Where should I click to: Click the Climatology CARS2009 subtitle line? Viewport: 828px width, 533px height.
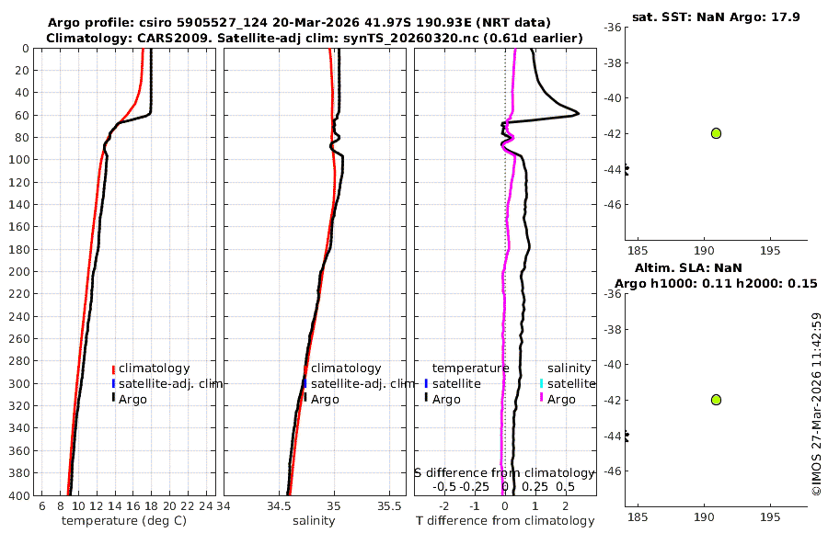point(315,38)
